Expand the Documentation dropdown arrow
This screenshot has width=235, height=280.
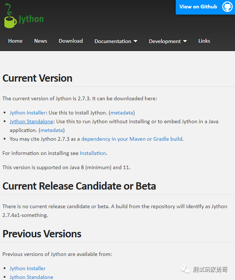pos(135,41)
